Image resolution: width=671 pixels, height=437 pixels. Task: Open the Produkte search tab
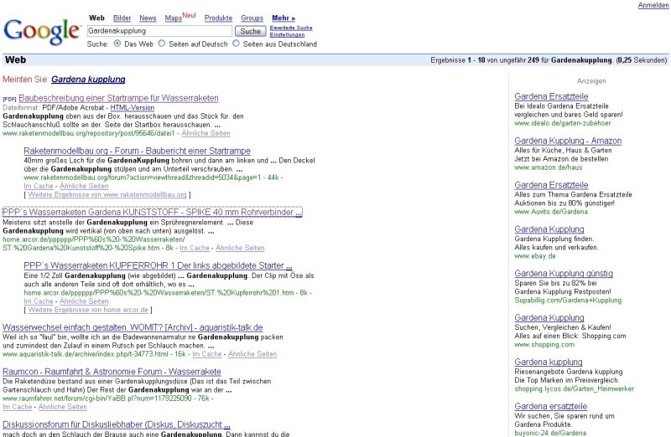click(218, 18)
